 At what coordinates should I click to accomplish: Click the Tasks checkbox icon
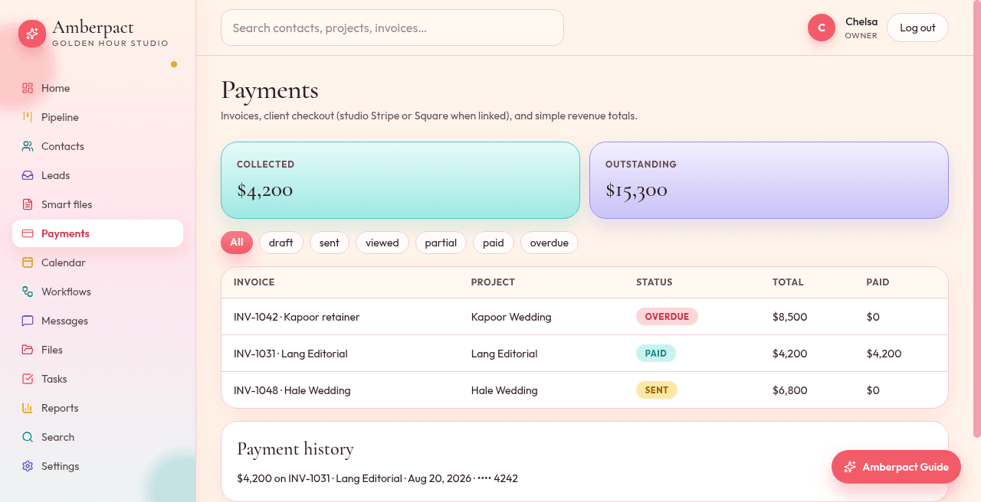(x=28, y=379)
